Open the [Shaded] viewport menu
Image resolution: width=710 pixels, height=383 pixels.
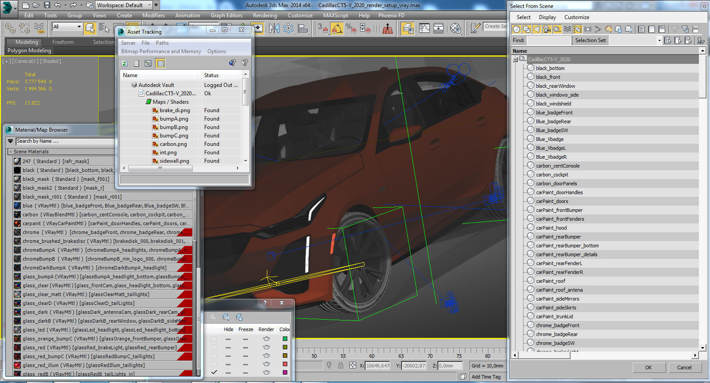pyautogui.click(x=51, y=61)
